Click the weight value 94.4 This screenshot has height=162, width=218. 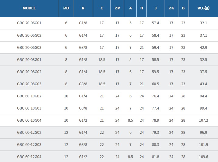pos(203,96)
